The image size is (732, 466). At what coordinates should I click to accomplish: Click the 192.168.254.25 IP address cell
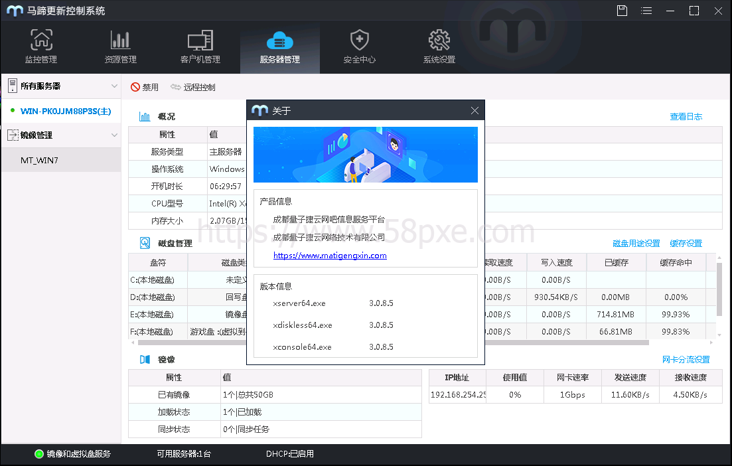(x=458, y=395)
